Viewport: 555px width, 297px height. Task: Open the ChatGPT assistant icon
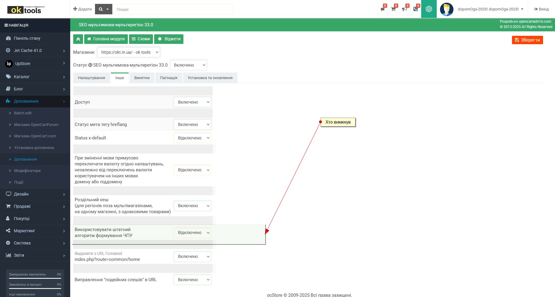pos(429,9)
